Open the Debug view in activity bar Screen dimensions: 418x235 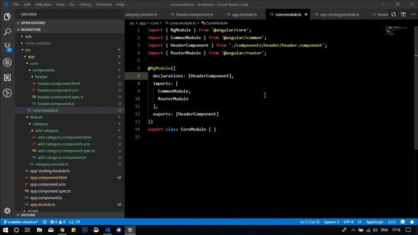[x=7, y=63]
